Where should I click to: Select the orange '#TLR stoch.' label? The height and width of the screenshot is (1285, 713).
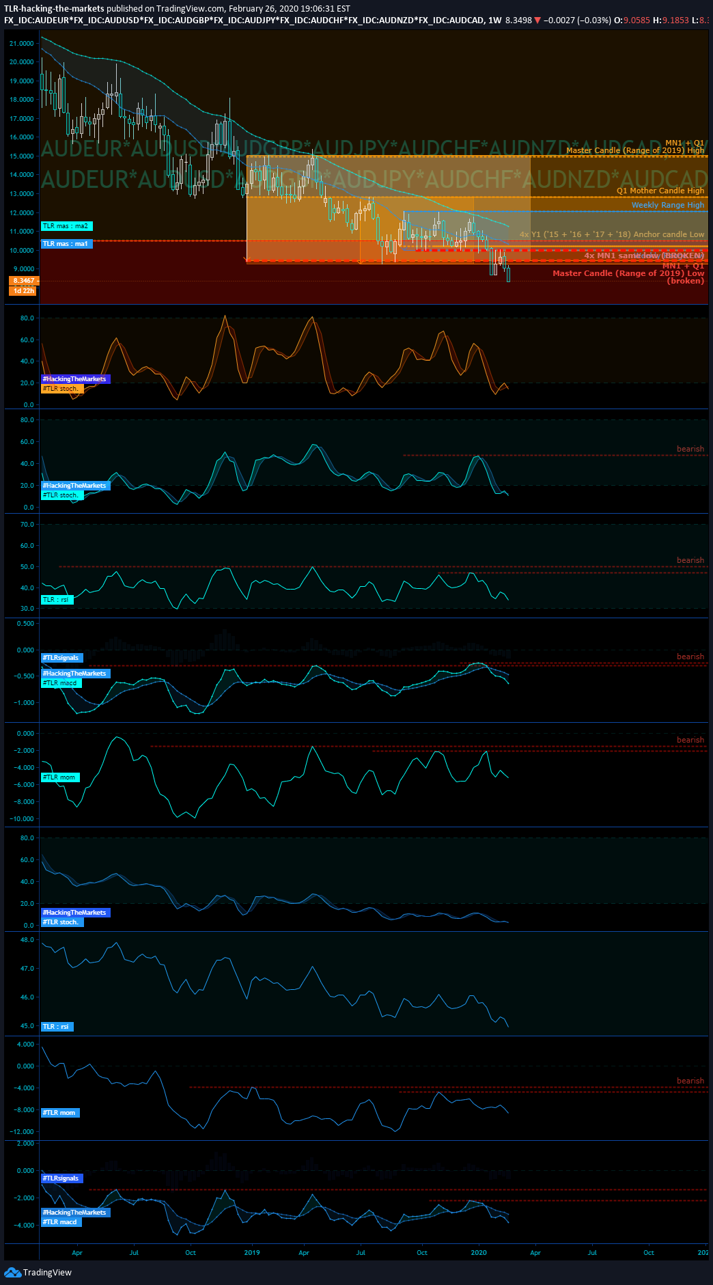point(62,389)
